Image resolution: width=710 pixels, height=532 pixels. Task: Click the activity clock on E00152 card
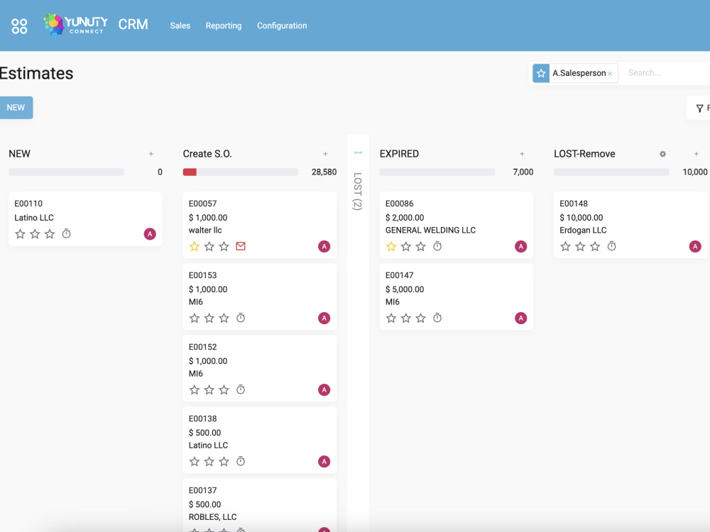coord(241,389)
